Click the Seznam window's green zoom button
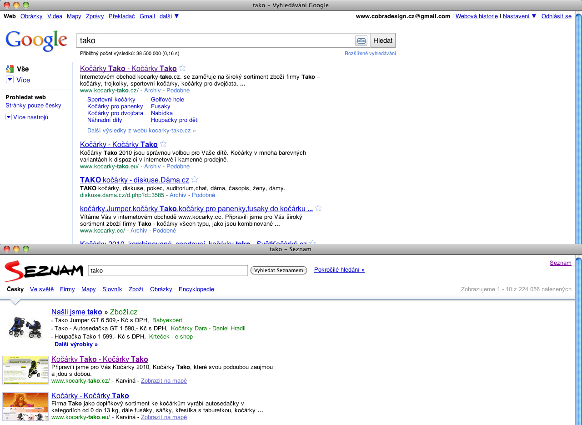 [x=26, y=249]
